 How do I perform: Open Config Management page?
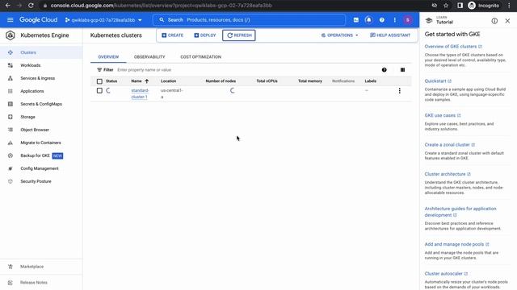(40, 168)
